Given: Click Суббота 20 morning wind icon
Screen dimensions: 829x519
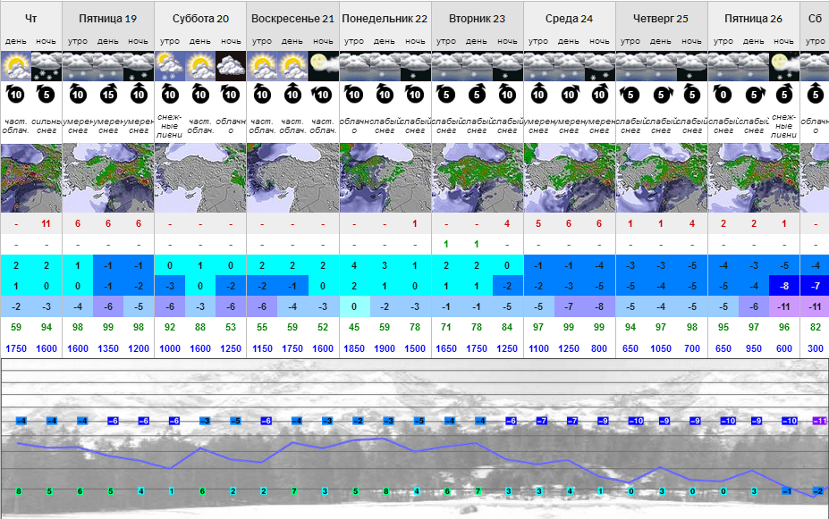Looking at the screenshot, I should (x=170, y=94).
